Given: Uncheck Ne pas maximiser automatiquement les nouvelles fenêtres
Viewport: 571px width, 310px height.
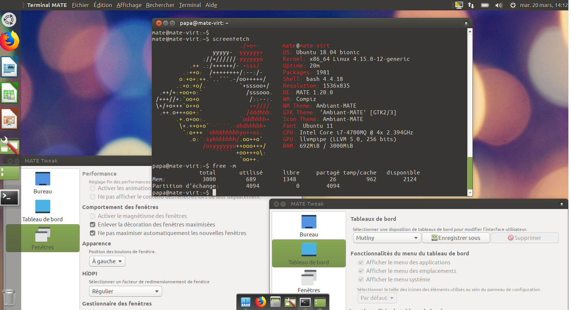Looking at the screenshot, I should 93,233.
